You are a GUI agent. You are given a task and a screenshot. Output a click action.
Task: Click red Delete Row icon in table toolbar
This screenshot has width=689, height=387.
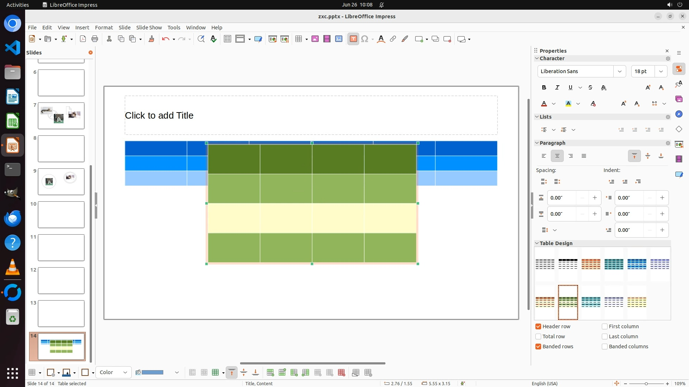341,373
